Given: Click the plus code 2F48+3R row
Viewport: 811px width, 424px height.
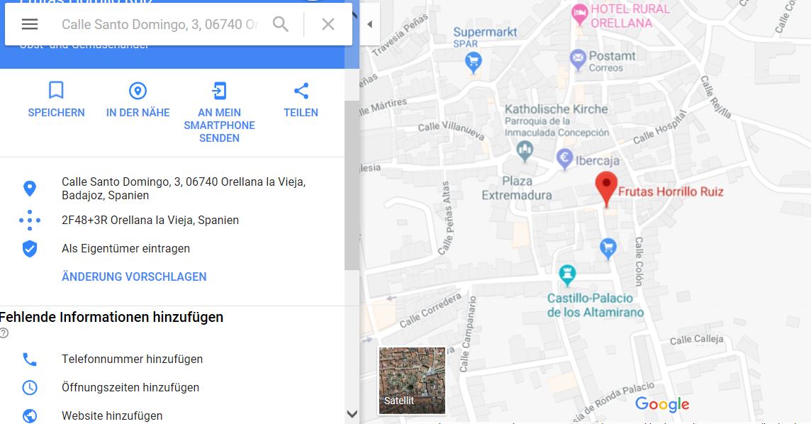Looking at the screenshot, I should coord(172,221).
